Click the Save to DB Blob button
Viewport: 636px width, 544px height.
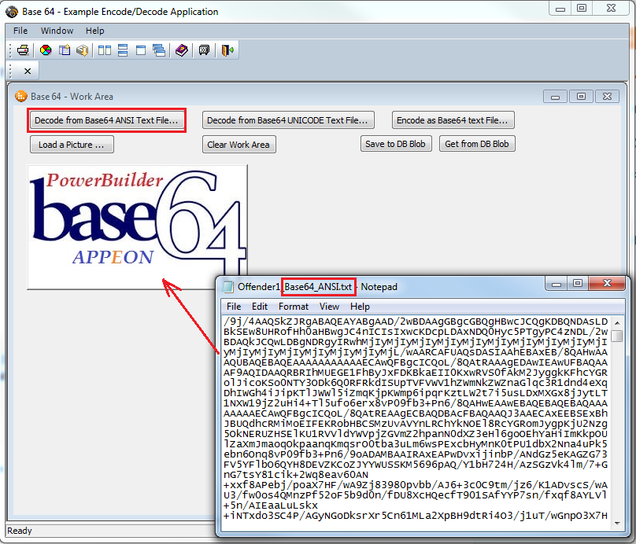tap(396, 144)
